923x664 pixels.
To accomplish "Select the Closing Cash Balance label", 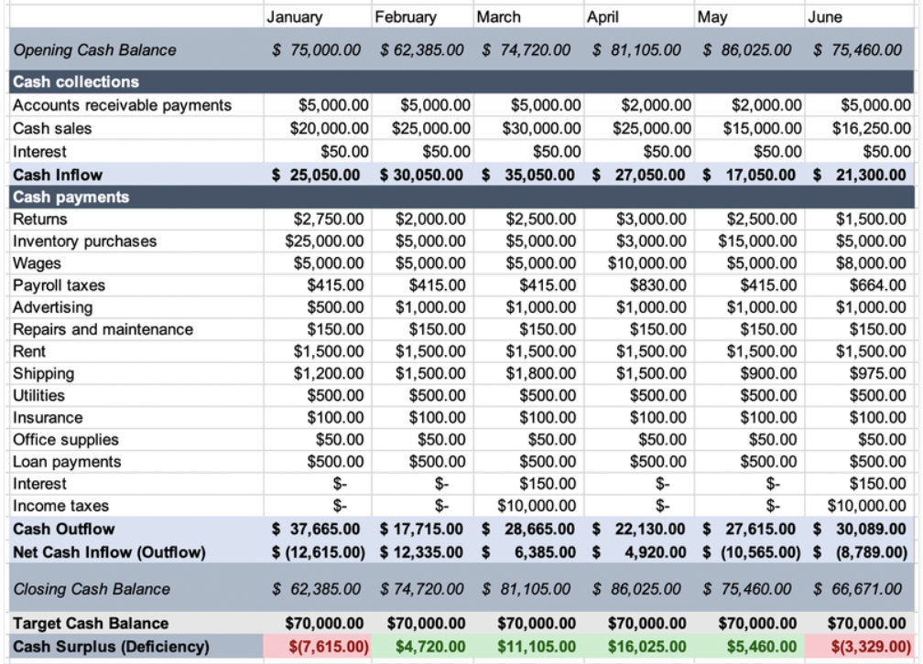I will pos(92,589).
